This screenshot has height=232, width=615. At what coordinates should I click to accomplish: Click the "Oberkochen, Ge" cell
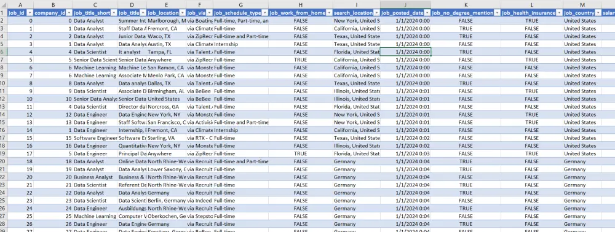[167, 217]
